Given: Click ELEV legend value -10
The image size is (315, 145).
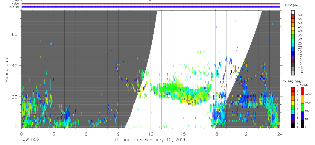Looking at the screenshot, I should coord(299,72).
